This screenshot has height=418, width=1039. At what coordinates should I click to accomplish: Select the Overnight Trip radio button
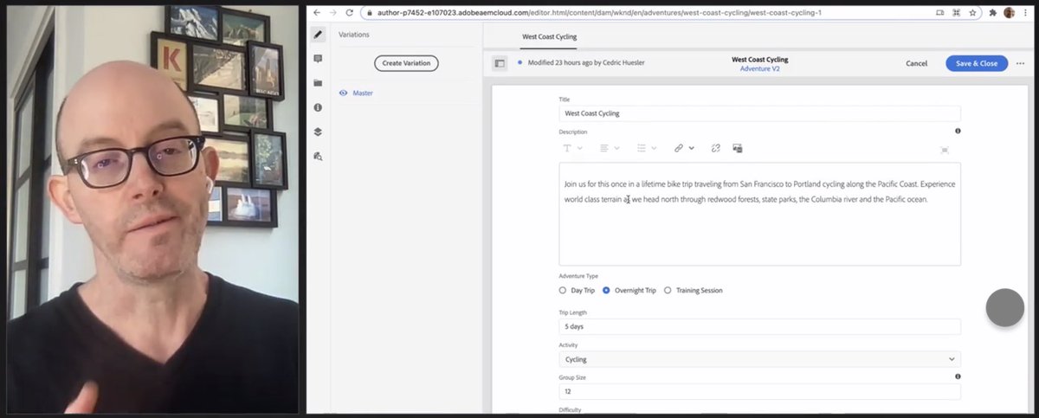(606, 291)
